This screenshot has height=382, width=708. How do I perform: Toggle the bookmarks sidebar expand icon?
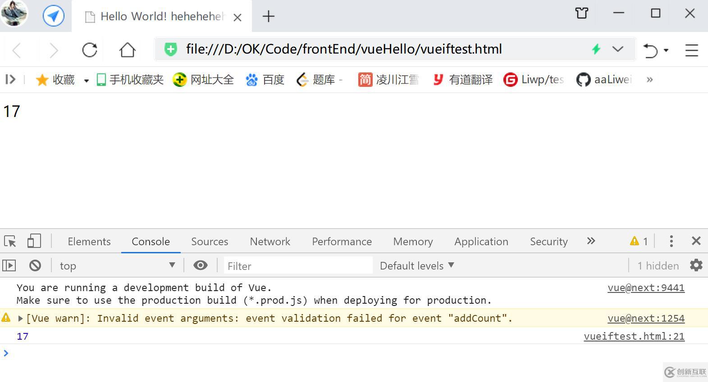pyautogui.click(x=10, y=80)
